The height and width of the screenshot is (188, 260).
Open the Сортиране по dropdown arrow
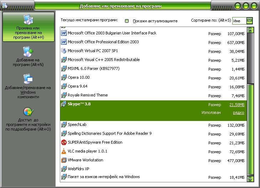click(x=249, y=21)
